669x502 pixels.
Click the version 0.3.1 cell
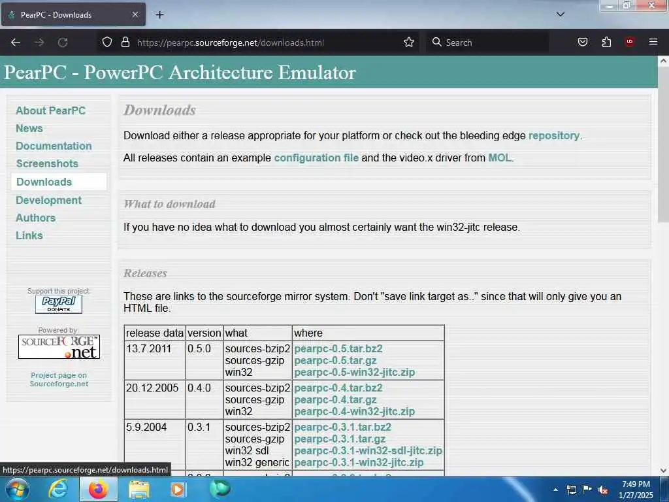coord(204,444)
